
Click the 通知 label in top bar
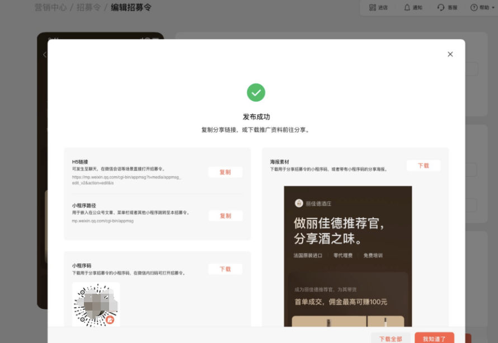(417, 8)
